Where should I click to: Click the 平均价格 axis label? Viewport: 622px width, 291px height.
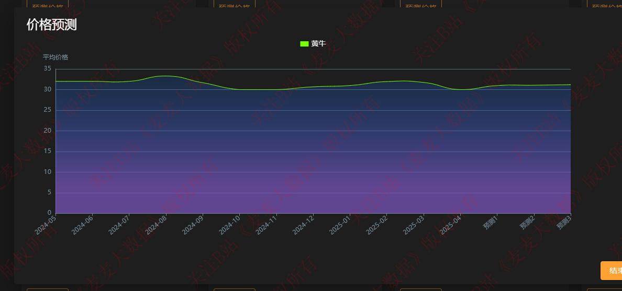point(55,57)
